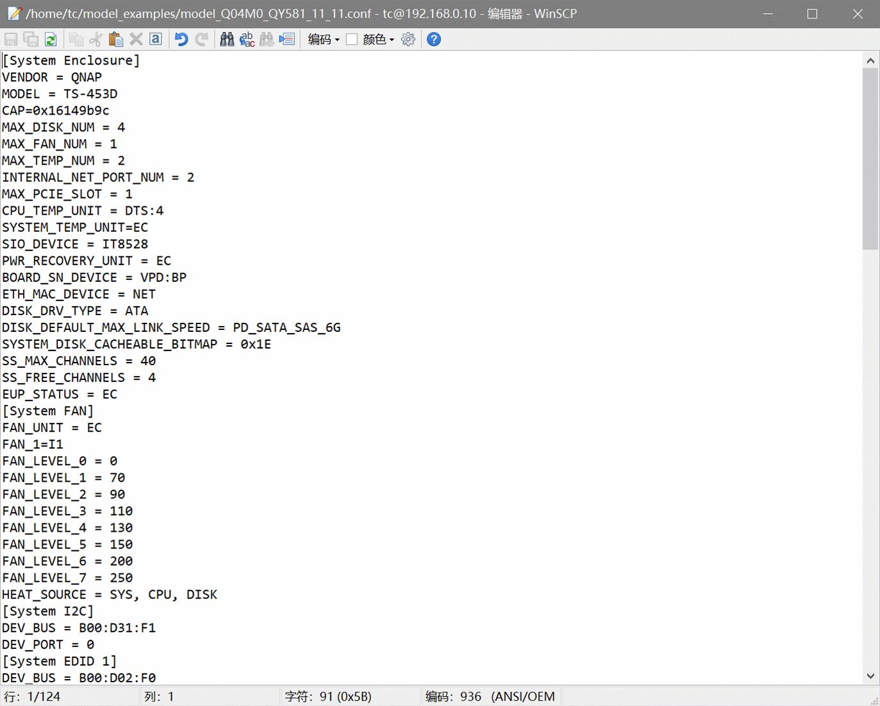Click the text line 'VENDOR = QNAP'
Screen dimensions: 880x706
52,77
